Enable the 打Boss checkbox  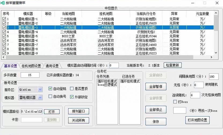click(x=175, y=102)
